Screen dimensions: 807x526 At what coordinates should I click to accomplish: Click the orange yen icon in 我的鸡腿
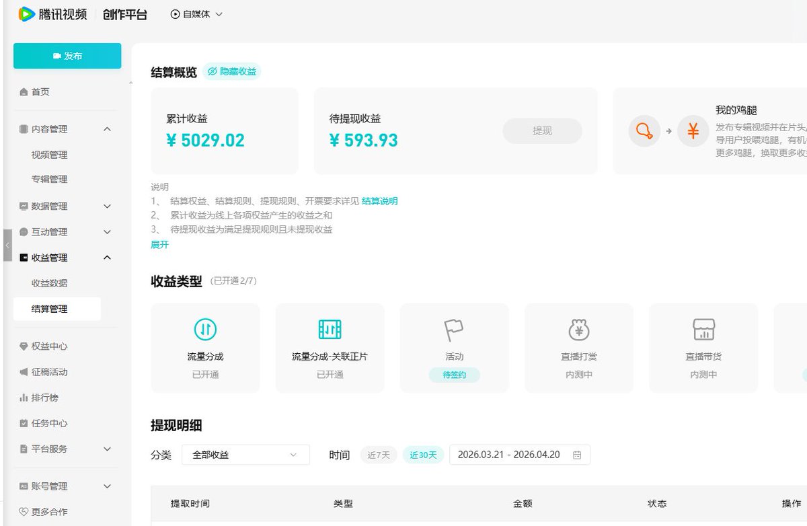[693, 131]
